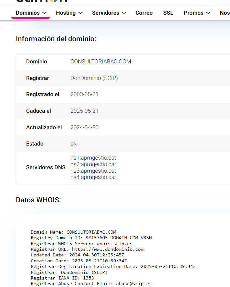Screen dimensions: 230x287
Task: Select DNS server ns1.apmgestio.cat
Action: (x=93, y=158)
